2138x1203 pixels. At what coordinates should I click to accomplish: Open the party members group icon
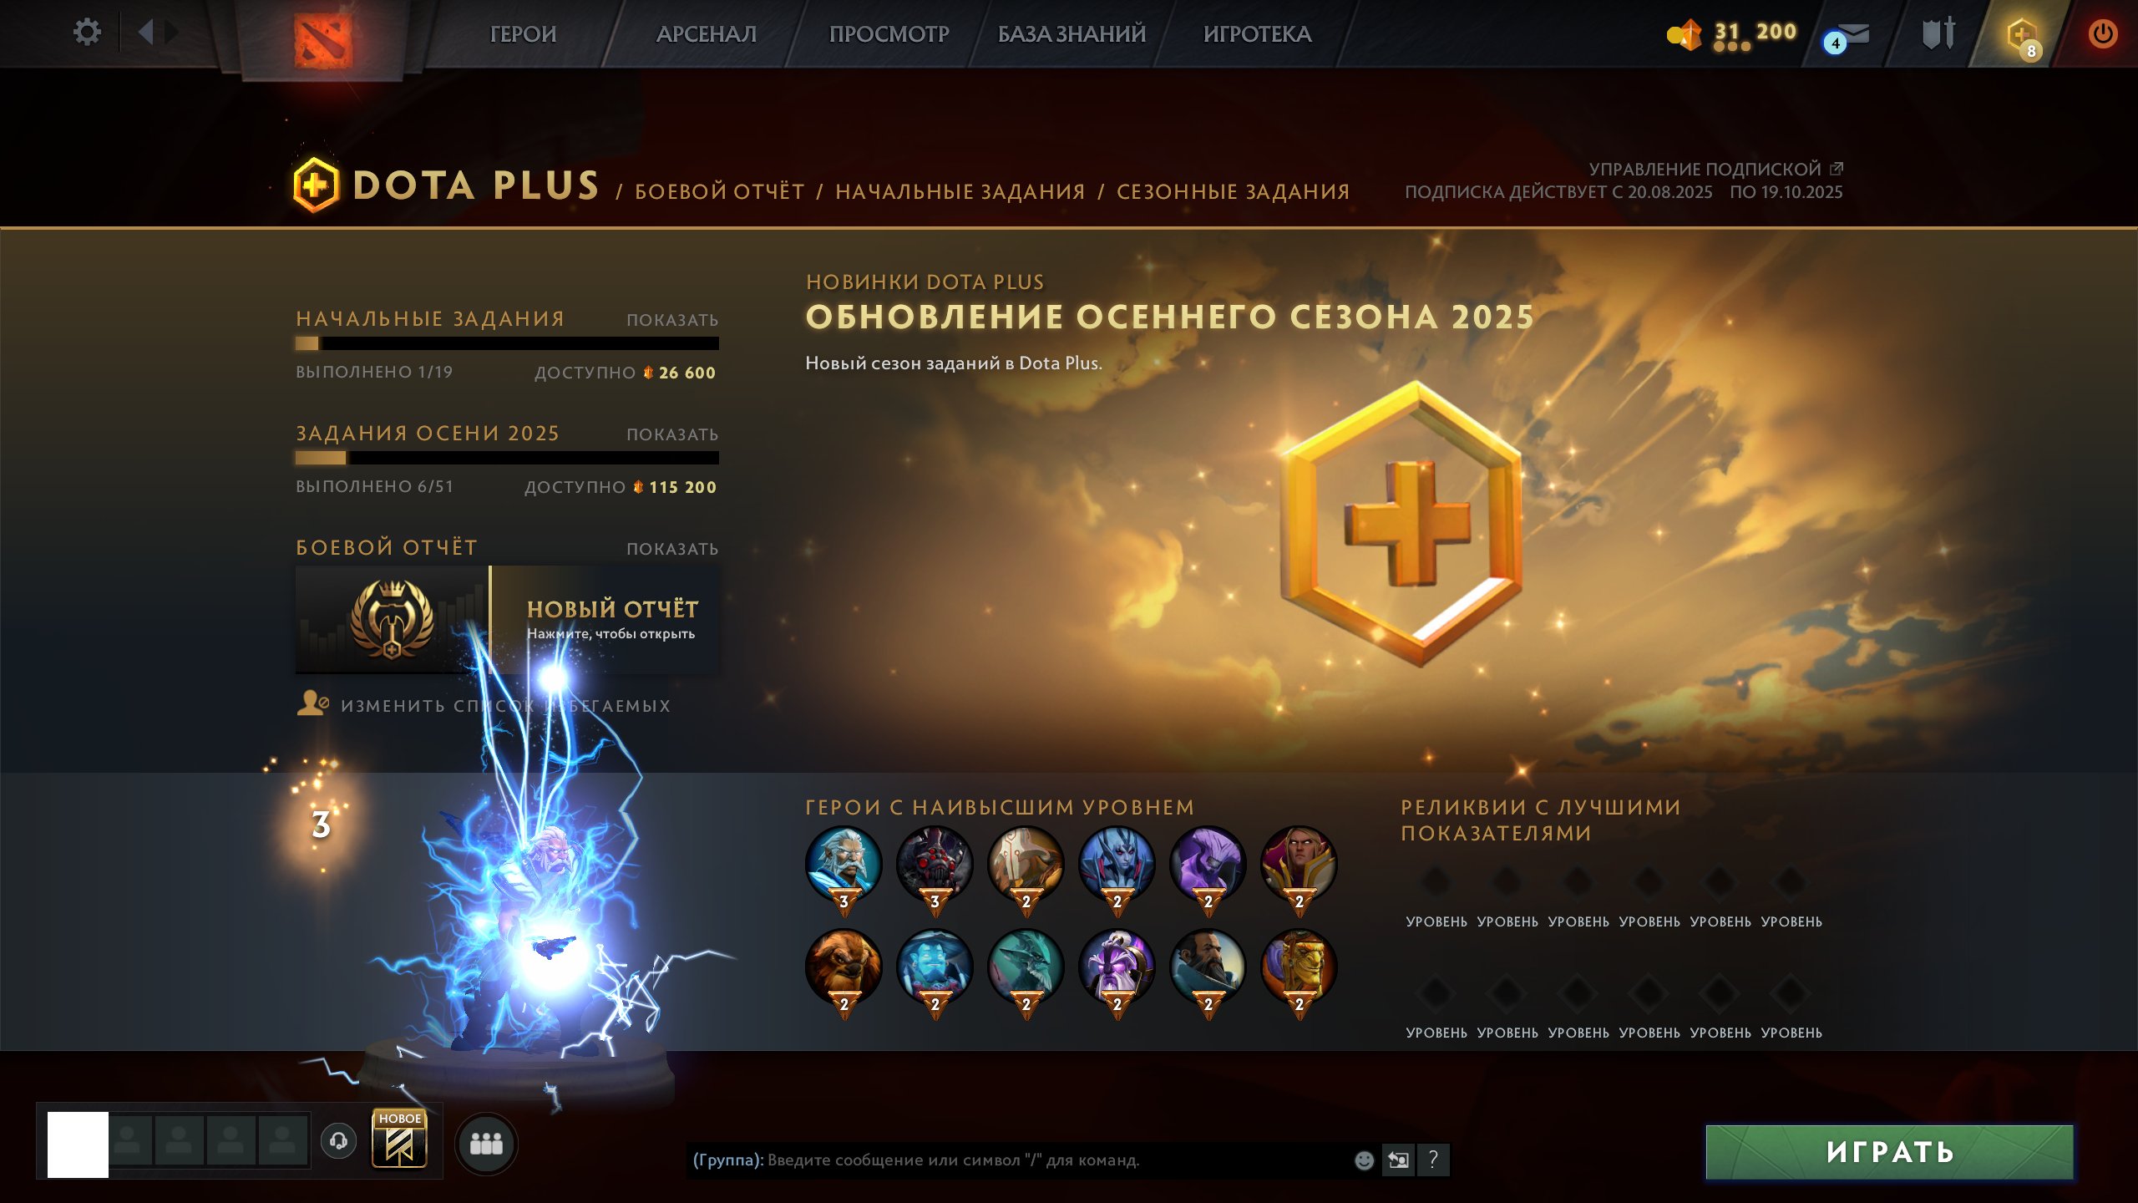(x=486, y=1143)
